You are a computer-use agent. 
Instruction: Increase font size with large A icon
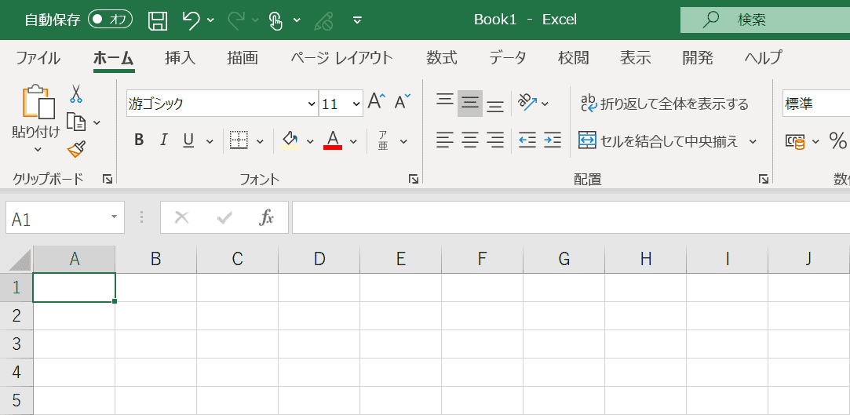click(376, 101)
